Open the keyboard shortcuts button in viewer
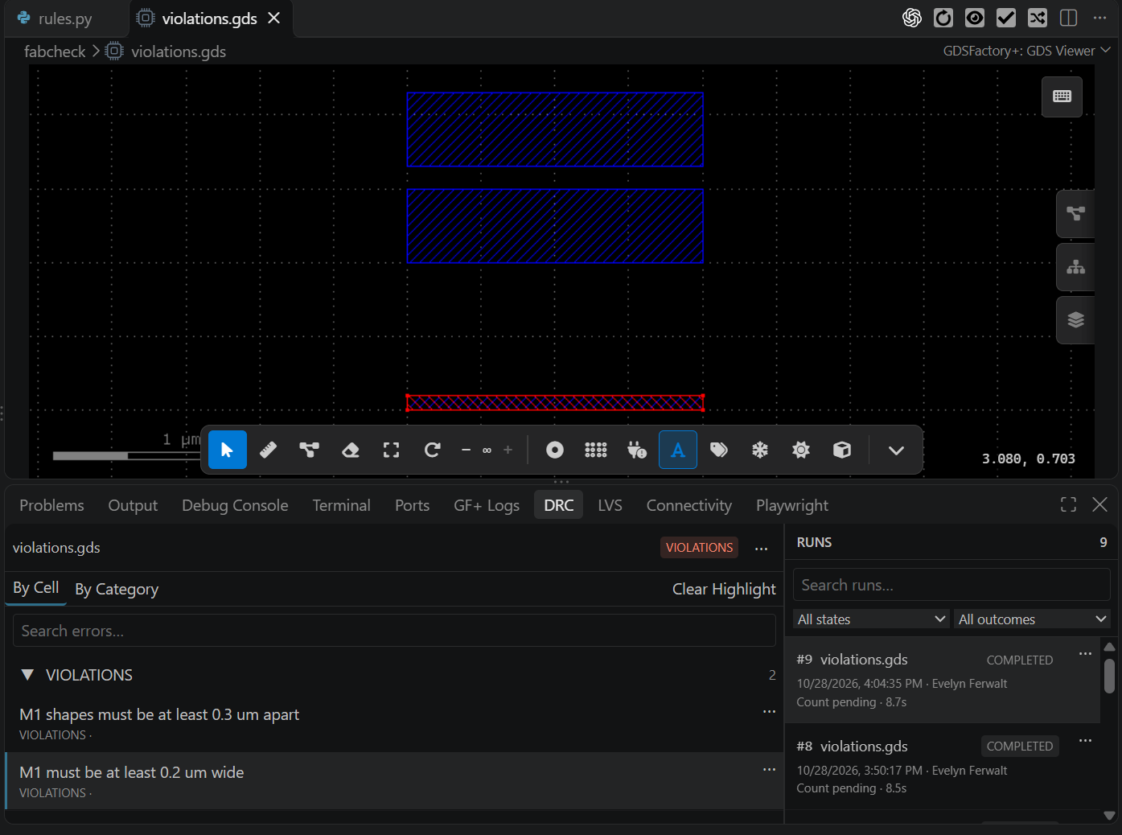 click(x=1062, y=97)
